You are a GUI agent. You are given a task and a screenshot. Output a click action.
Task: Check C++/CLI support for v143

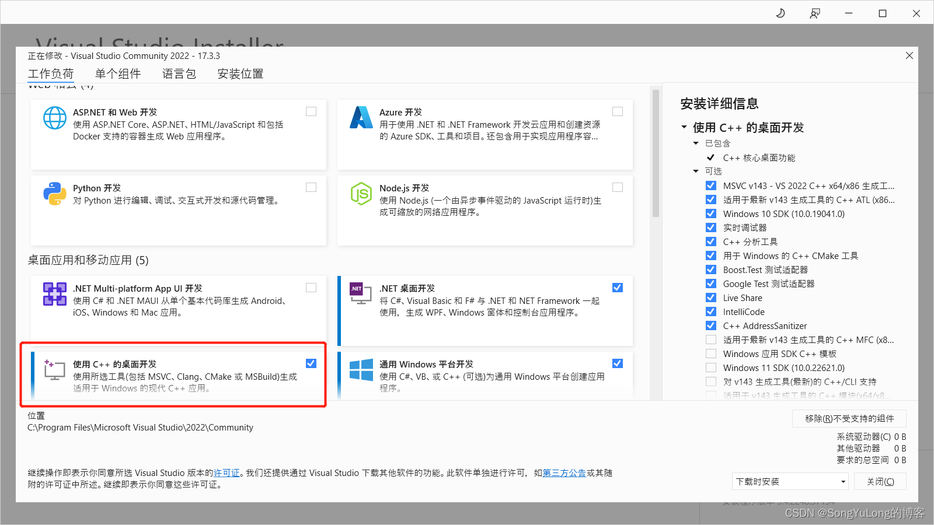coord(711,381)
